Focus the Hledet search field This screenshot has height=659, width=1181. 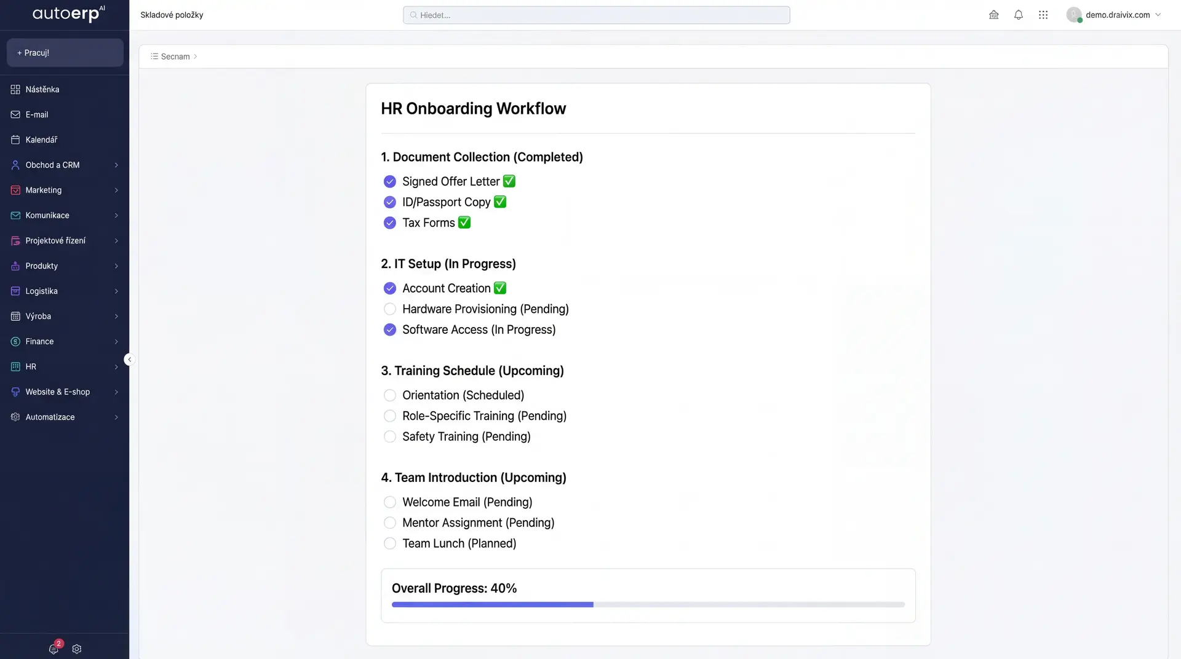pyautogui.click(x=597, y=15)
